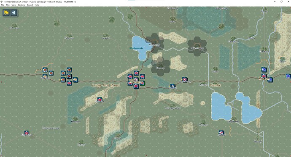Select the unit counter at Xiaoxian town

100,99
